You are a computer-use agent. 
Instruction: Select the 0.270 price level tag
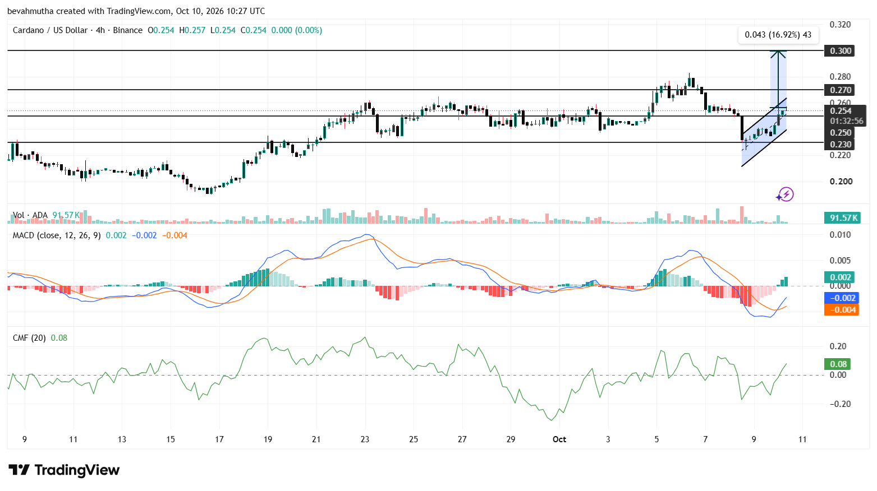tap(841, 90)
